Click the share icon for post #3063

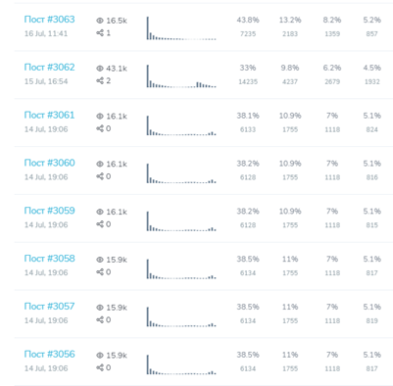[x=100, y=32]
